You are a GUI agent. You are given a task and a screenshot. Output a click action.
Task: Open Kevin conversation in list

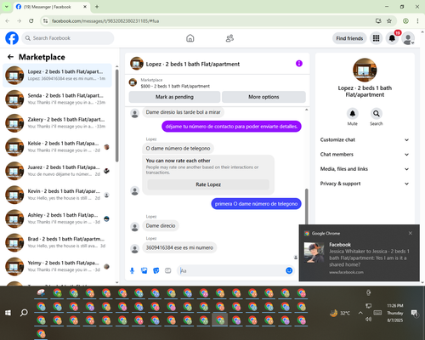coord(57,195)
